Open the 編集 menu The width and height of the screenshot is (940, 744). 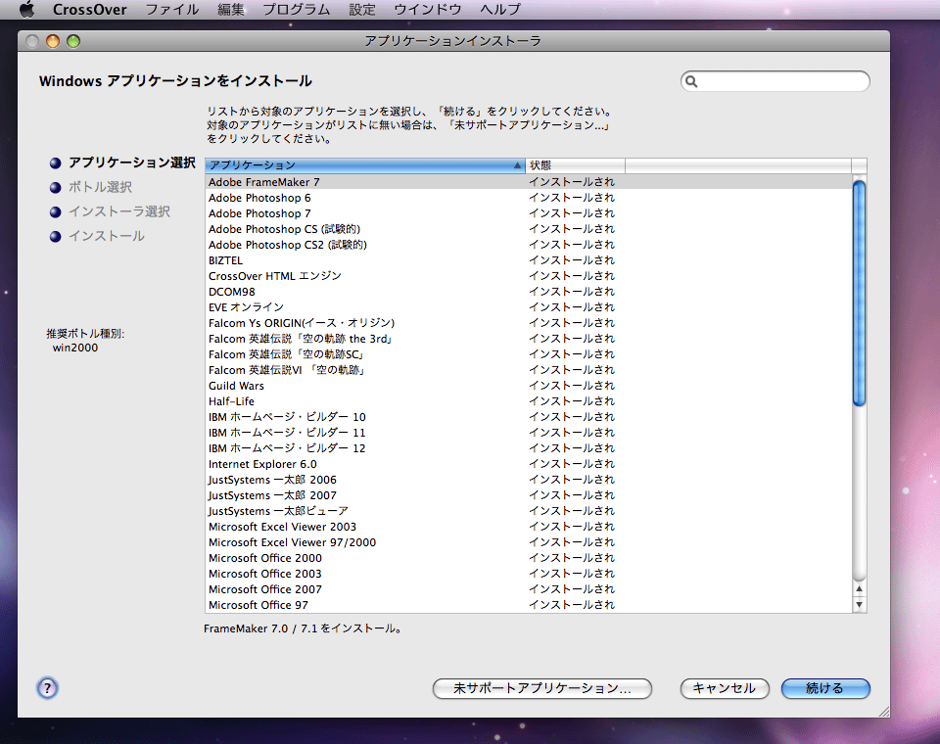click(x=231, y=9)
